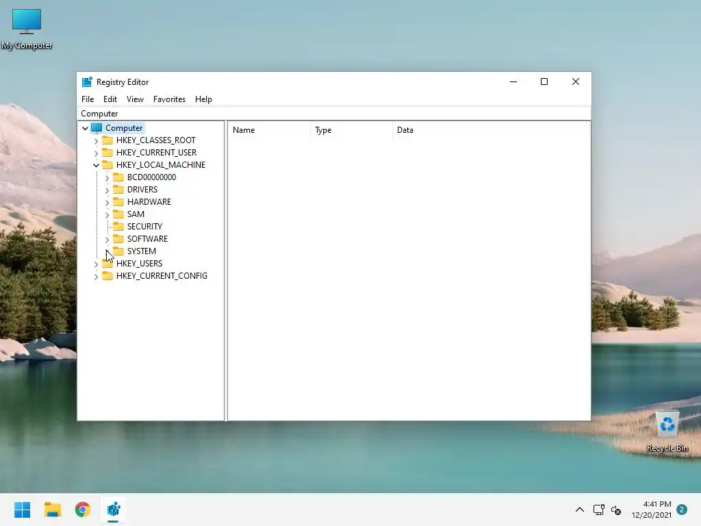This screenshot has width=701, height=526.
Task: Click the Registry Editor title bar icon
Action: point(87,82)
